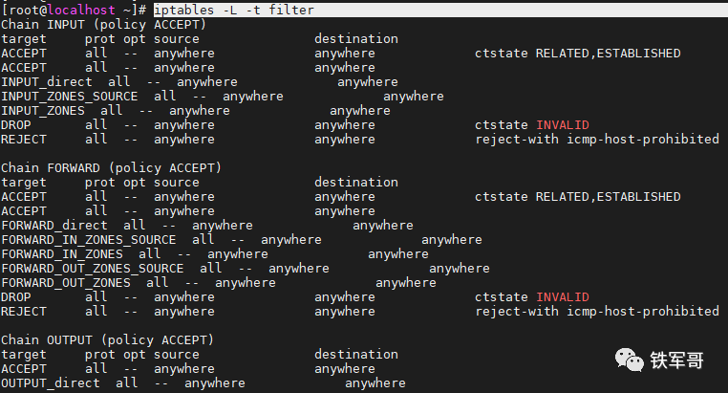Click the FORWARD_OUT_ZONES_SOURCE rule name
The height and width of the screenshot is (393, 728).
coord(93,268)
